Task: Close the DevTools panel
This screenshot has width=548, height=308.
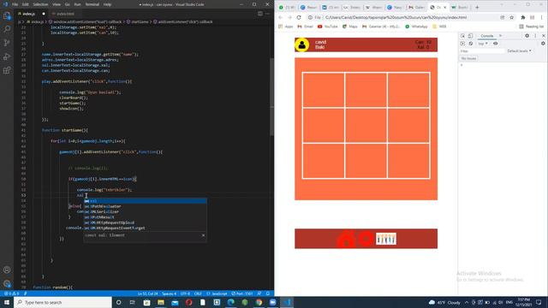Action: tap(544, 36)
